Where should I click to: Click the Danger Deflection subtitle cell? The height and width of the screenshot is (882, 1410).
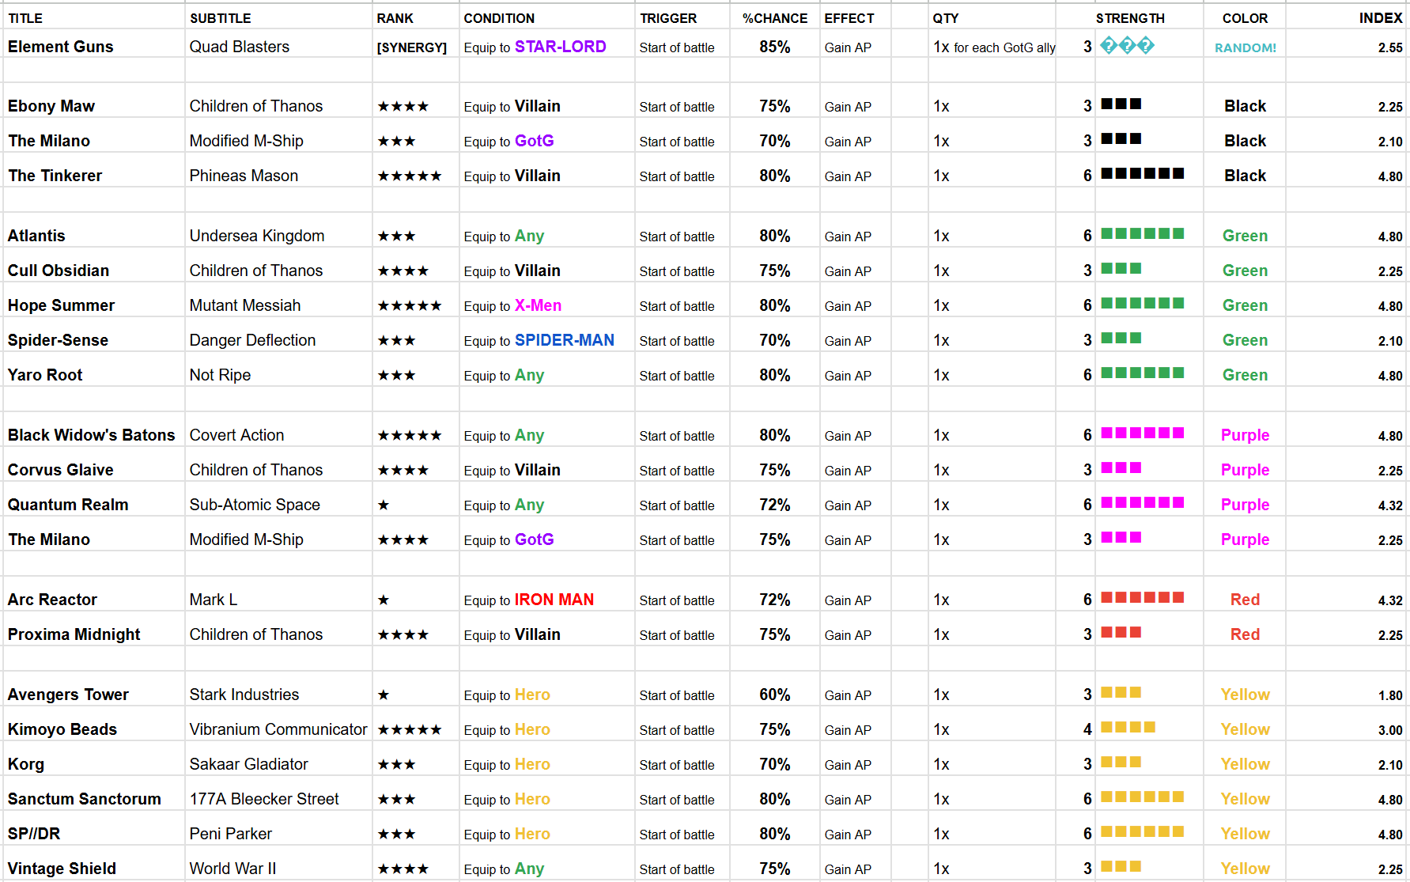[252, 340]
